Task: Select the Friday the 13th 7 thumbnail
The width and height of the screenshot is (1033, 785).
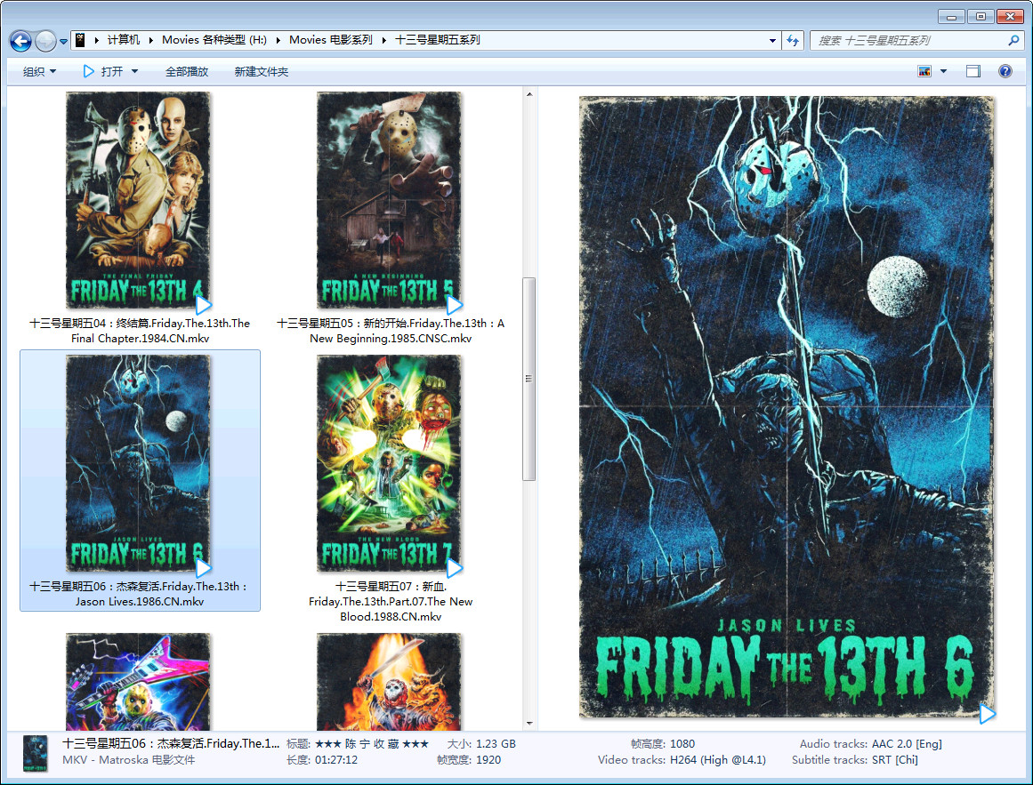Action: (x=390, y=464)
